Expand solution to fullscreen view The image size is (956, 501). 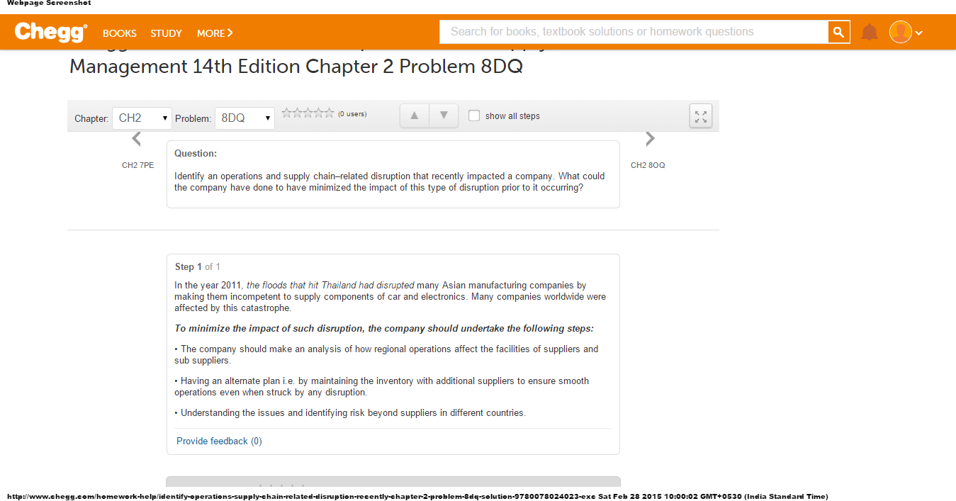[x=701, y=116]
